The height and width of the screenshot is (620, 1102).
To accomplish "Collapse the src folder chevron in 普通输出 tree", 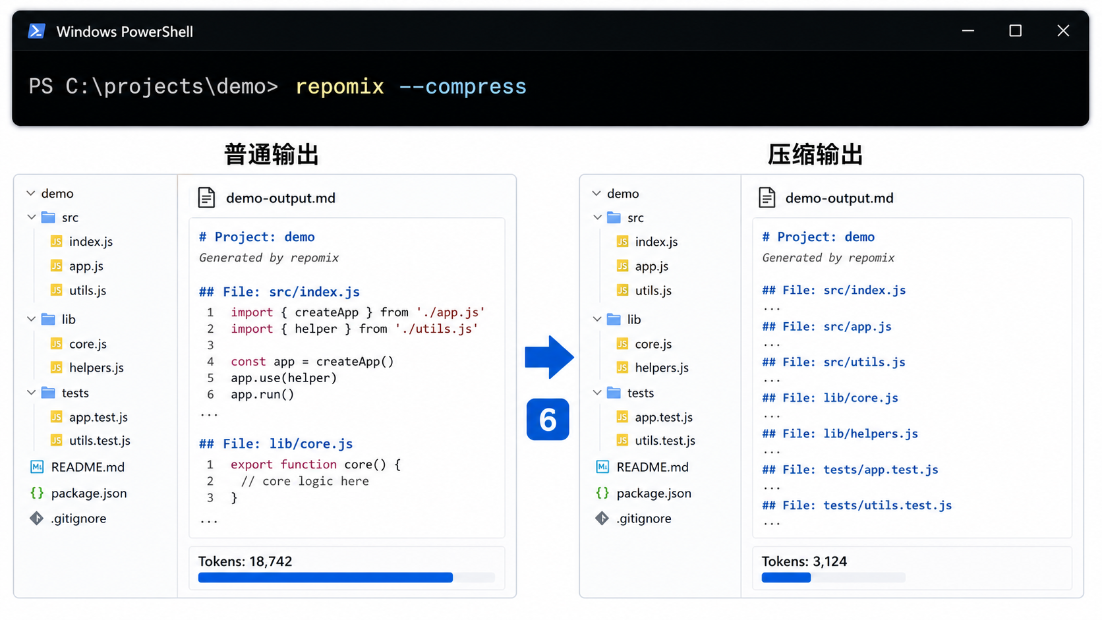I will [31, 217].
